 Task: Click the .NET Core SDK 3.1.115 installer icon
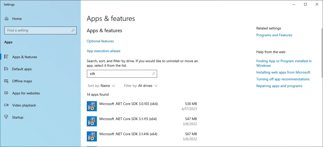[x=92, y=121]
